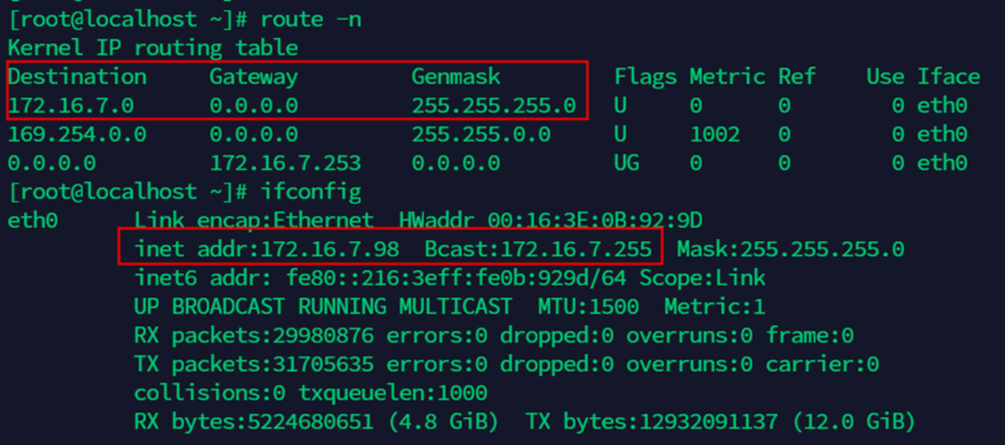This screenshot has height=445, width=1005.
Task: Click eth0 in the 169.254.0.0 route row
Action: (x=942, y=135)
